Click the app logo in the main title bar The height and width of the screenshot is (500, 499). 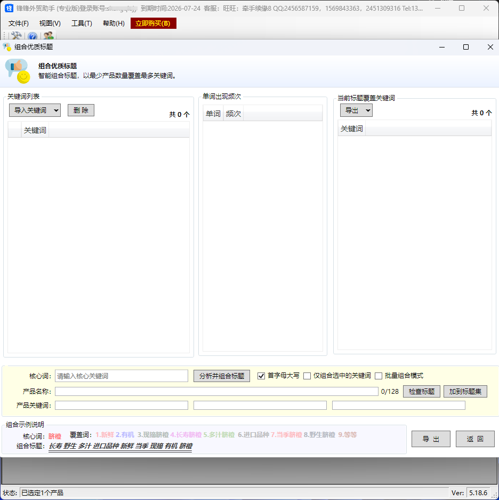pos(9,8)
